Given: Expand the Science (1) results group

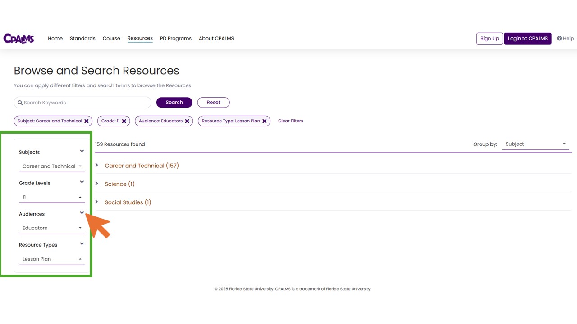Looking at the screenshot, I should coord(96,184).
